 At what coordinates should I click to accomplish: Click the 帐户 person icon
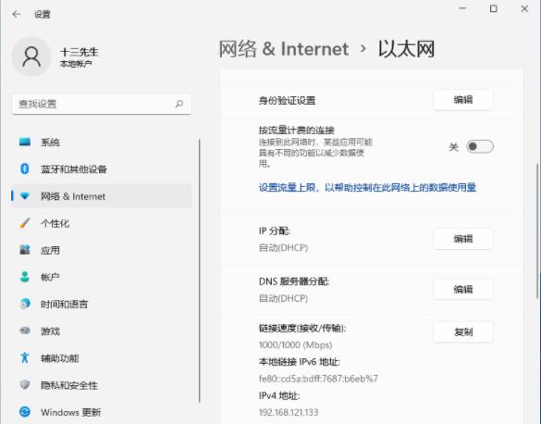[x=25, y=277]
